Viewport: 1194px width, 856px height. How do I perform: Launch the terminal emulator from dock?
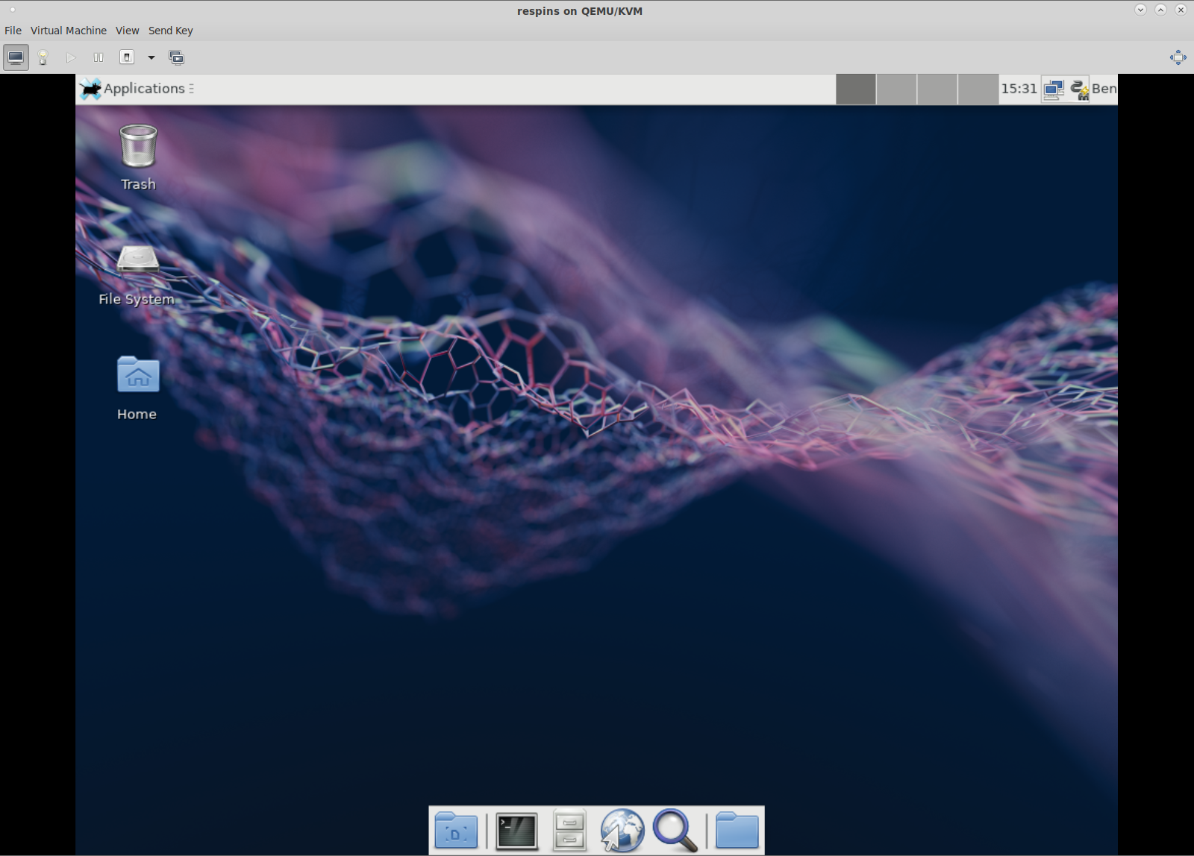(x=516, y=831)
